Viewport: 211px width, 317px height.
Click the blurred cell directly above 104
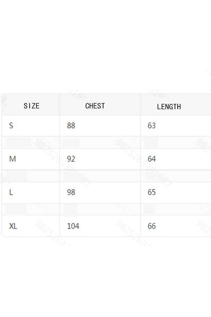[x=71, y=209]
